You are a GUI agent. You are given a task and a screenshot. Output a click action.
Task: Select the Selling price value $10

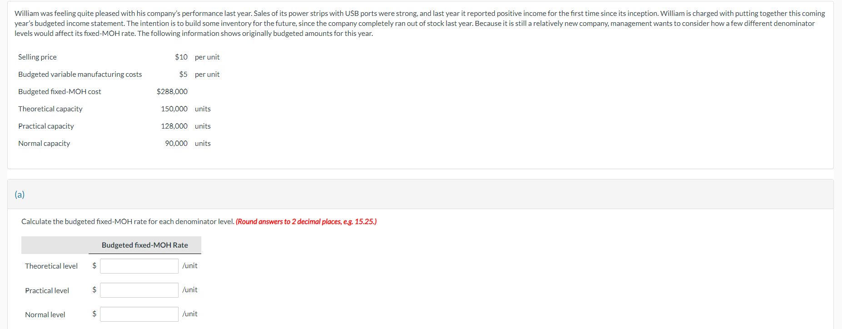[180, 57]
